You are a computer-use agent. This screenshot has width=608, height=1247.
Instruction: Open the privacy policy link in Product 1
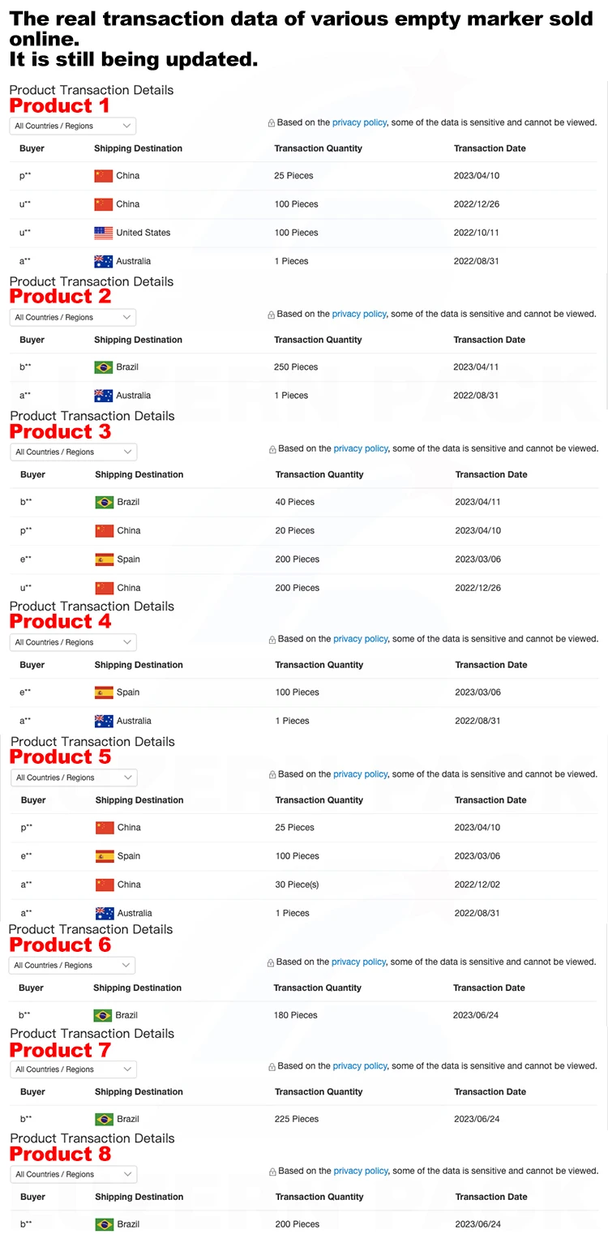[x=359, y=122]
